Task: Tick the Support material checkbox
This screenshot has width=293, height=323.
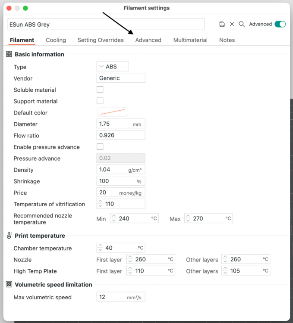Action: 100,101
